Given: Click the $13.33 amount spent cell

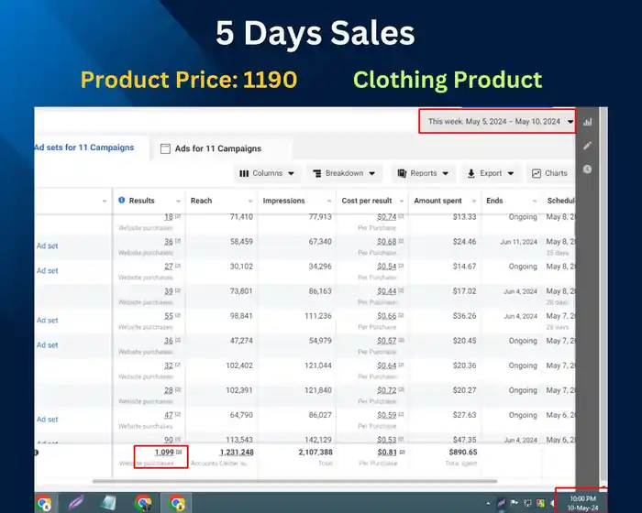Looking at the screenshot, I should coord(464,217).
